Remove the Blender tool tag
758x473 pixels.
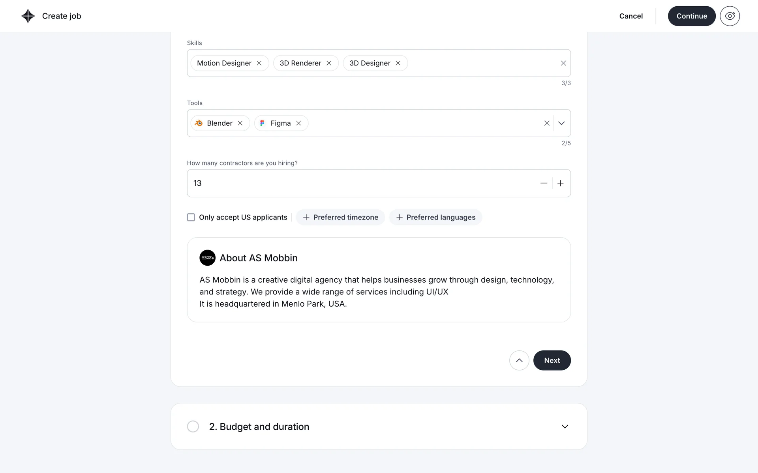(240, 123)
